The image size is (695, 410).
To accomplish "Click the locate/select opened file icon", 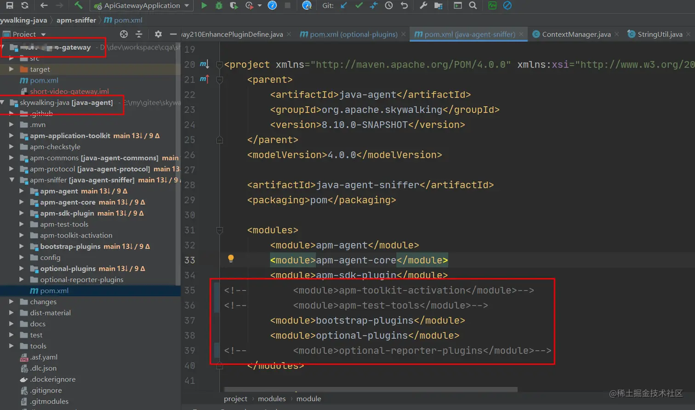I will tap(124, 34).
